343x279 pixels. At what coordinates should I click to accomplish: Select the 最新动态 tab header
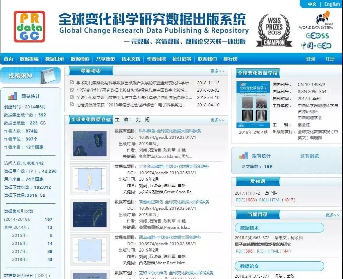(x=91, y=71)
